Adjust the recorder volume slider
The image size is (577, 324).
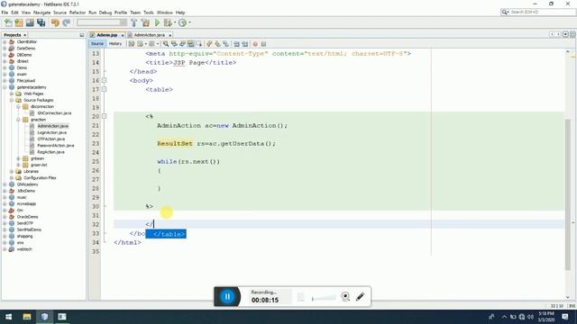click(324, 298)
